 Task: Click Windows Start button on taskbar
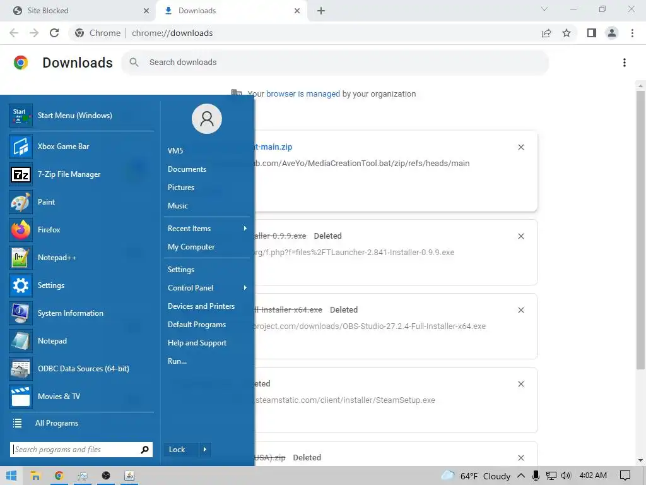pyautogui.click(x=11, y=476)
